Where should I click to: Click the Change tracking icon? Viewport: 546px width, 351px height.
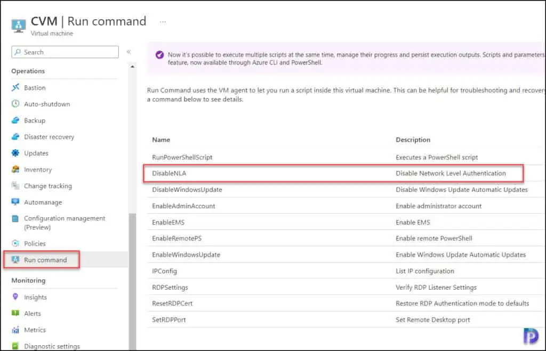15,185
